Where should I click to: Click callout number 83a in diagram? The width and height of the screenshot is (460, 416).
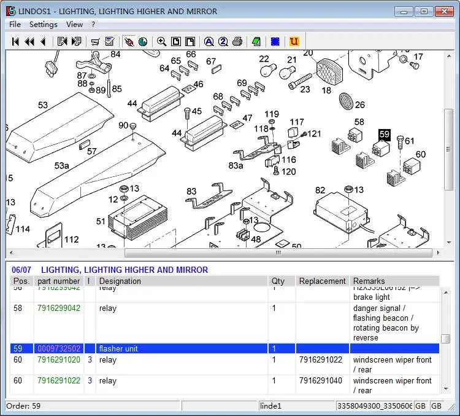pyautogui.click(x=236, y=166)
